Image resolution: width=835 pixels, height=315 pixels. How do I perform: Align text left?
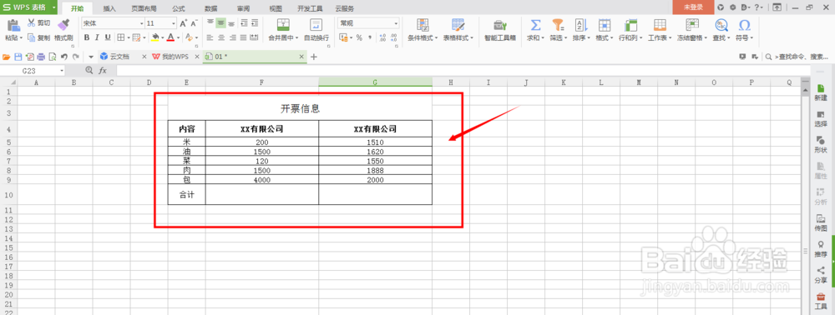point(210,37)
